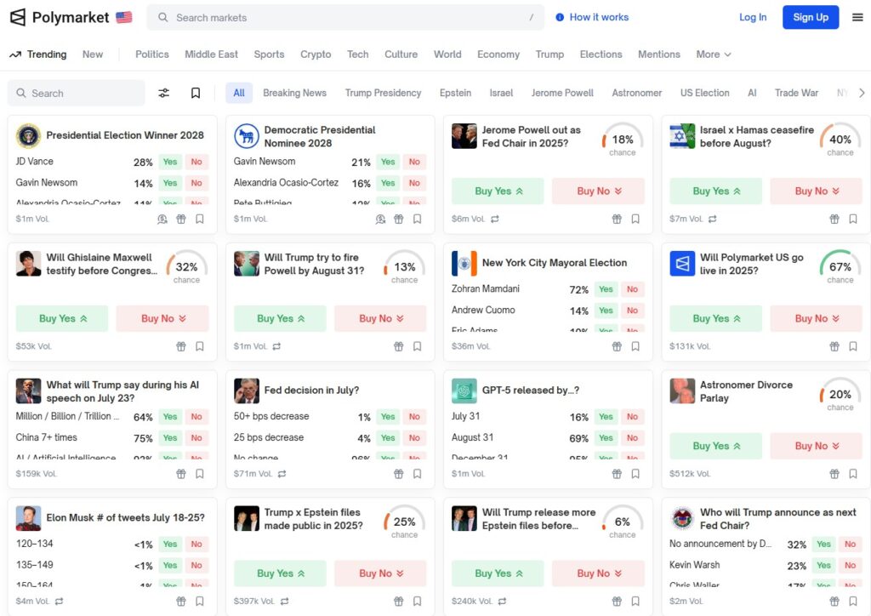Select Yes for JD Vance
This screenshot has width=871, height=616.
(170, 162)
